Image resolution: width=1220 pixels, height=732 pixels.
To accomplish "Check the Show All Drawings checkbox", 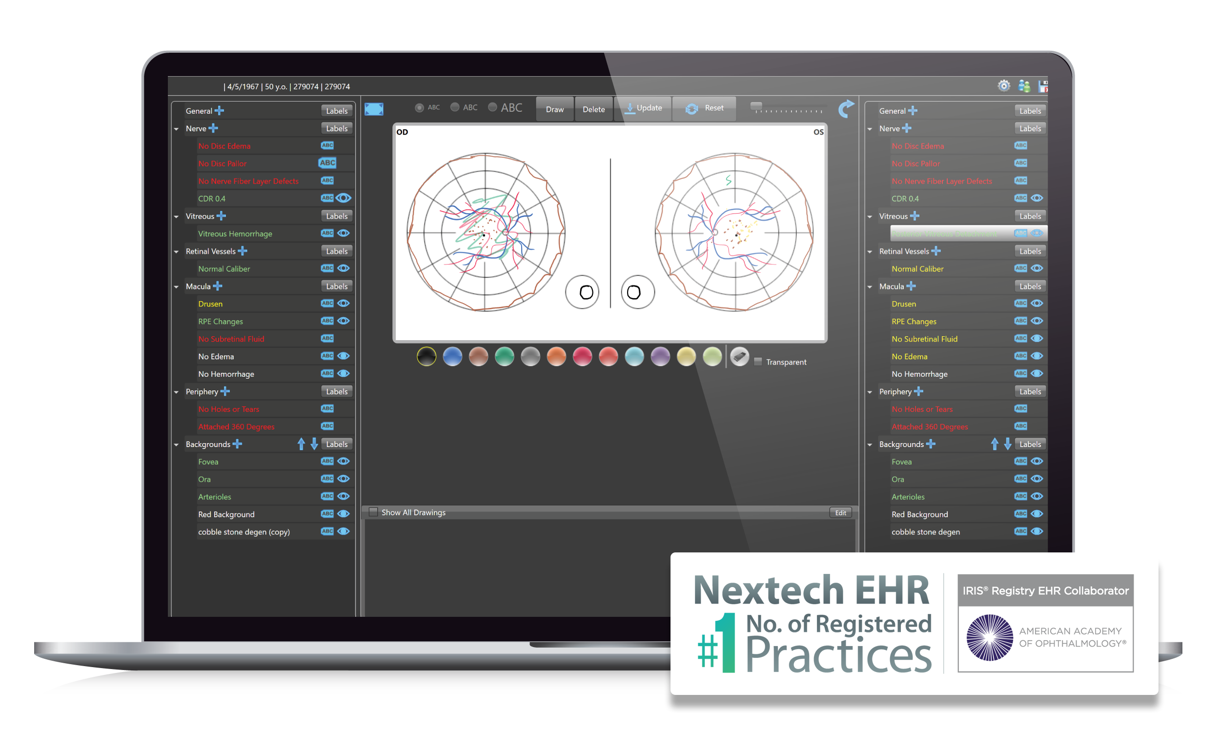I will click(x=373, y=512).
